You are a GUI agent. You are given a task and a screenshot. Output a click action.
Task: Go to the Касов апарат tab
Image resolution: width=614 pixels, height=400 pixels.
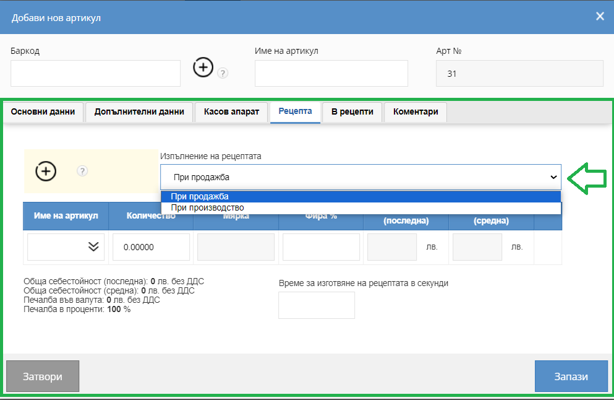pos(231,111)
